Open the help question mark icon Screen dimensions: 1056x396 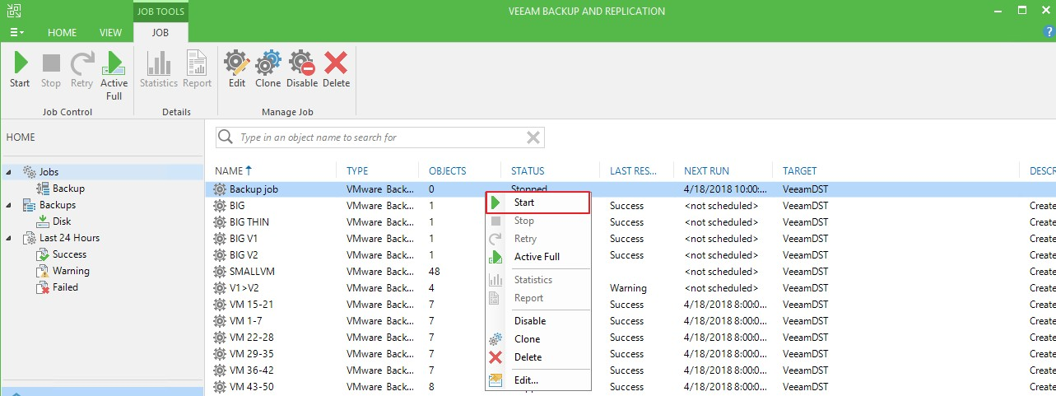(1049, 31)
